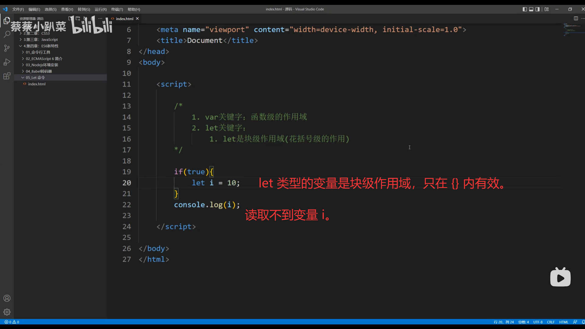Open Accounts icon in activity bar
585x329 pixels.
tap(7, 298)
